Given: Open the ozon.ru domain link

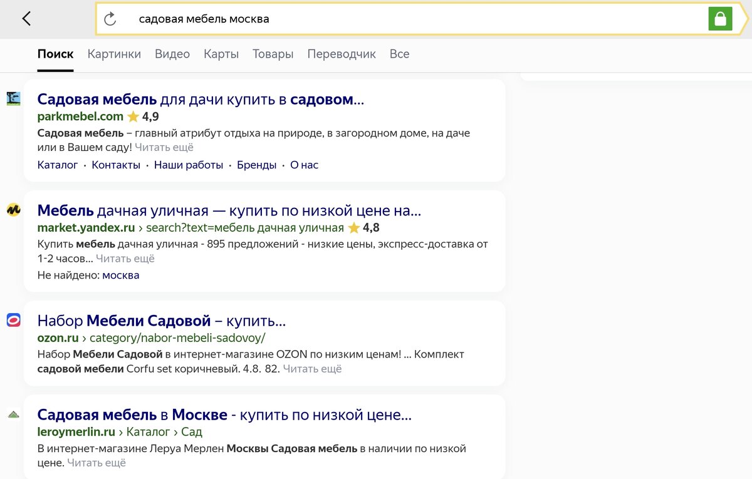Looking at the screenshot, I should coord(58,338).
